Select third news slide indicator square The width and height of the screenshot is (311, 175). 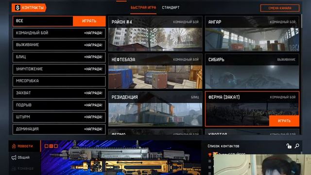pos(56,146)
